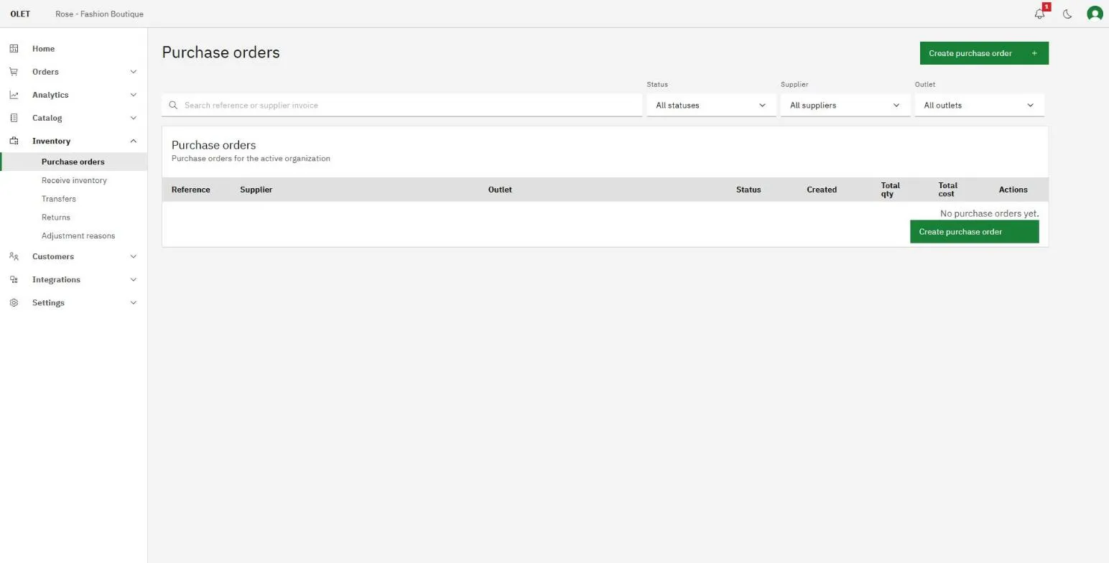1109x563 pixels.
Task: Expand the Analytics menu chevron
Action: 133,95
